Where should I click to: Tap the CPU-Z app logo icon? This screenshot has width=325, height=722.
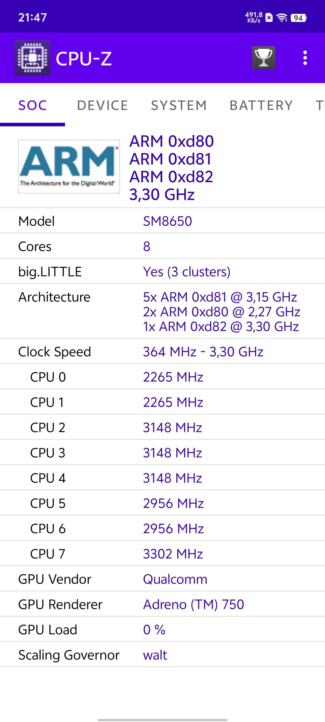pos(32,58)
